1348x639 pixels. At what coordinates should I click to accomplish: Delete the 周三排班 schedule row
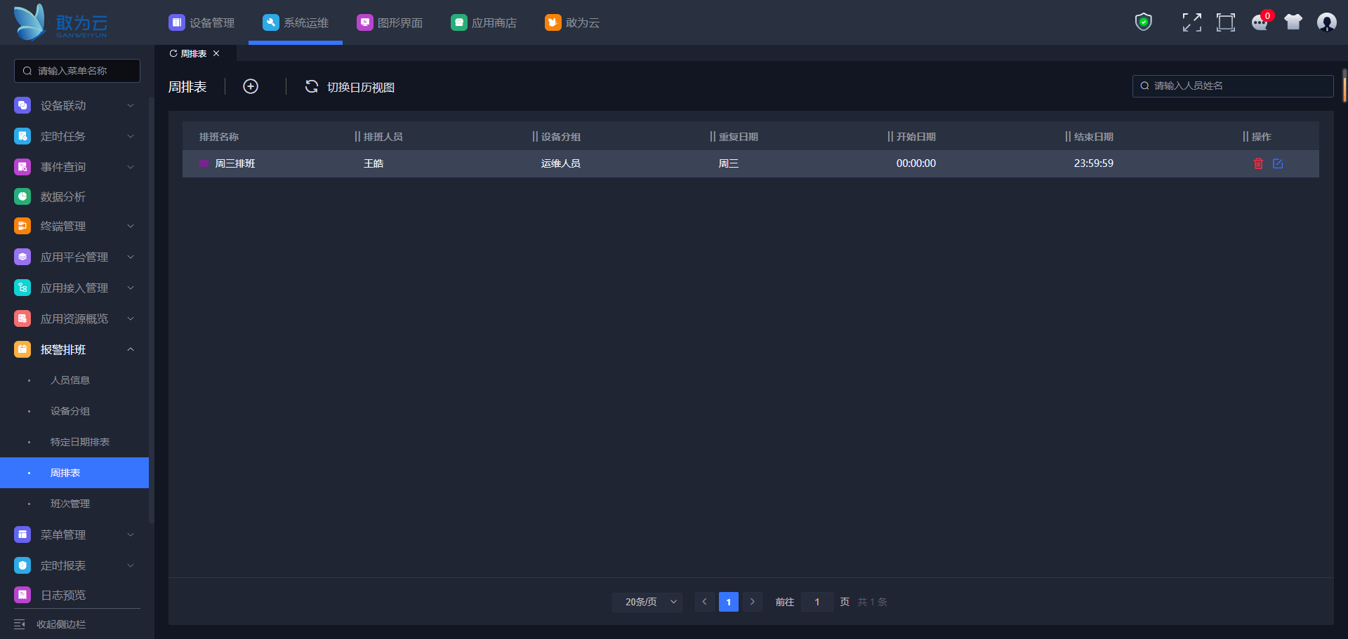[x=1258, y=163]
